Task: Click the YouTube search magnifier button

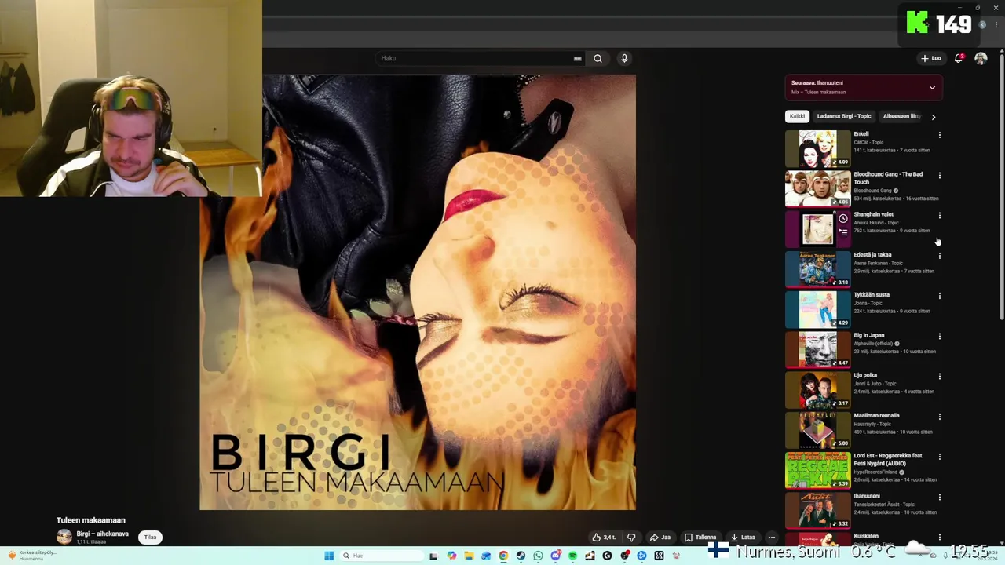Action: (x=598, y=58)
